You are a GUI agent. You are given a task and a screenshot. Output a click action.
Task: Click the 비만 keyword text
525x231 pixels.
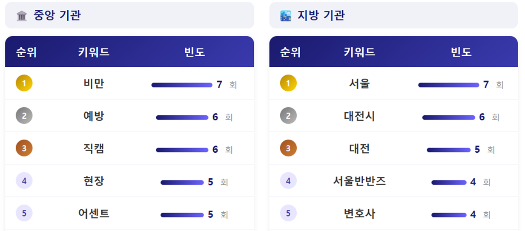click(94, 84)
